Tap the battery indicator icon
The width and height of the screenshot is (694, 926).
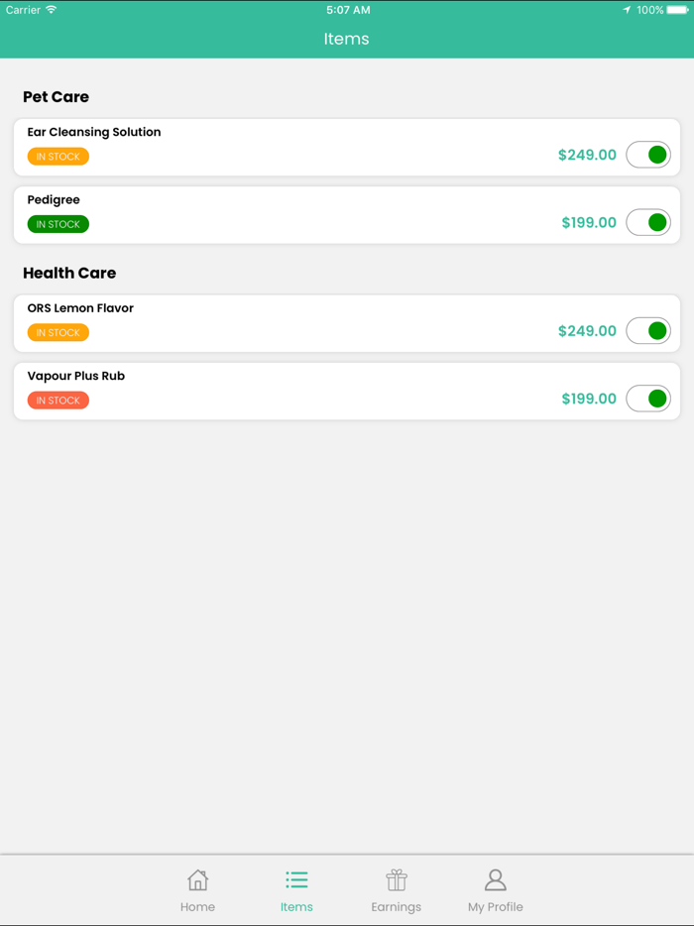coord(678,10)
